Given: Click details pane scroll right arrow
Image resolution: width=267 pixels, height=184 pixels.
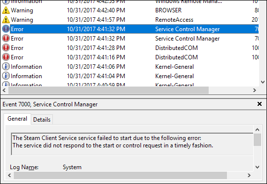Looking at the screenshot, I should [249, 175].
